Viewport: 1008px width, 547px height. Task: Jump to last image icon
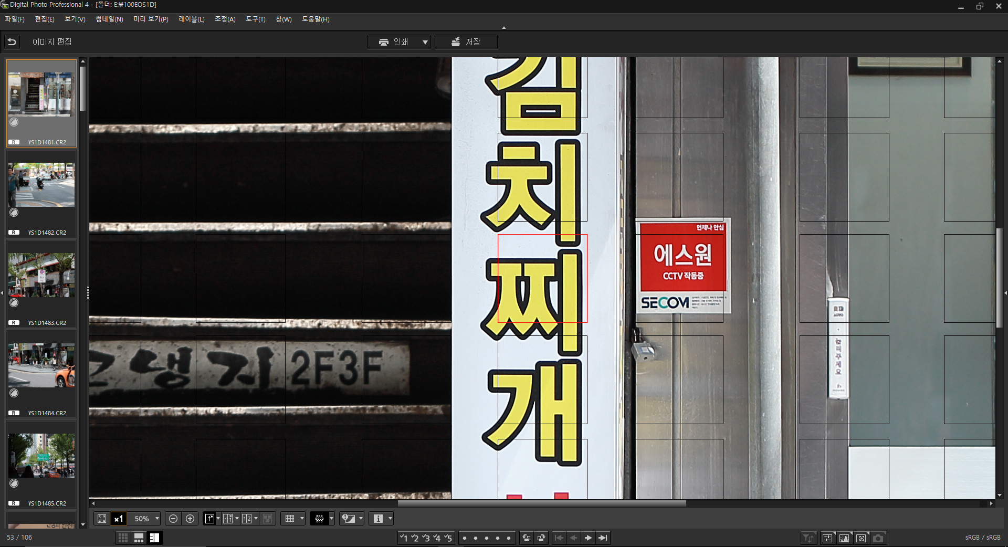pyautogui.click(x=603, y=538)
